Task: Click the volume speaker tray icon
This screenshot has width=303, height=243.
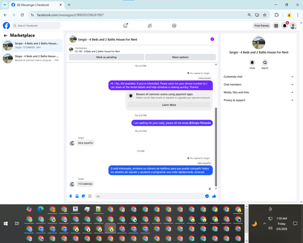Action: [x=270, y=228]
